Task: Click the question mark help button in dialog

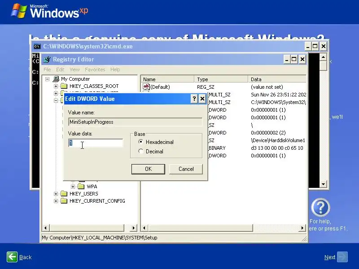Action: (194, 99)
